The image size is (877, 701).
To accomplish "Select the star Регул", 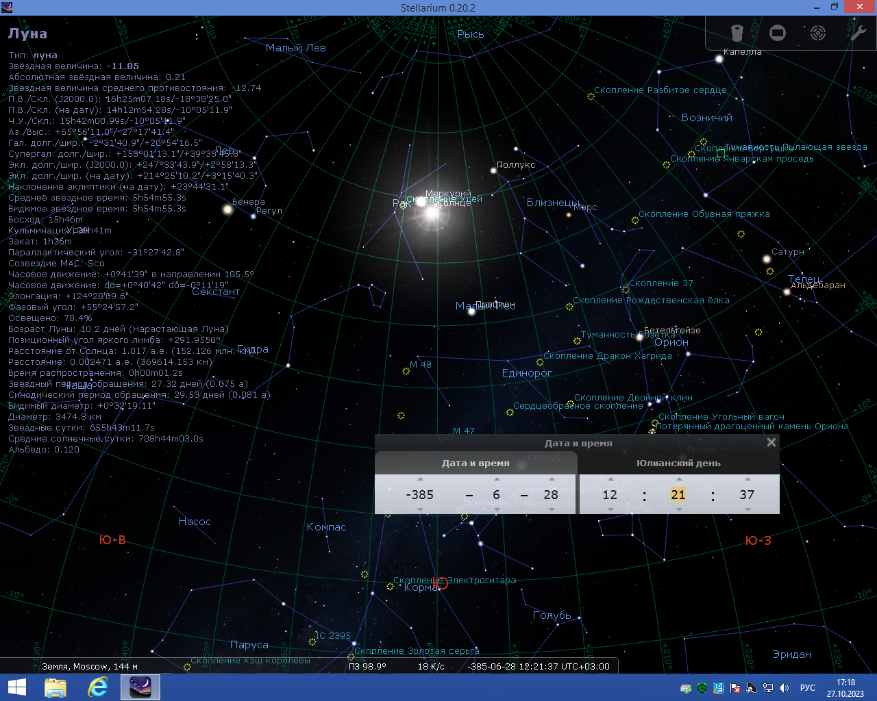I will 254,216.
